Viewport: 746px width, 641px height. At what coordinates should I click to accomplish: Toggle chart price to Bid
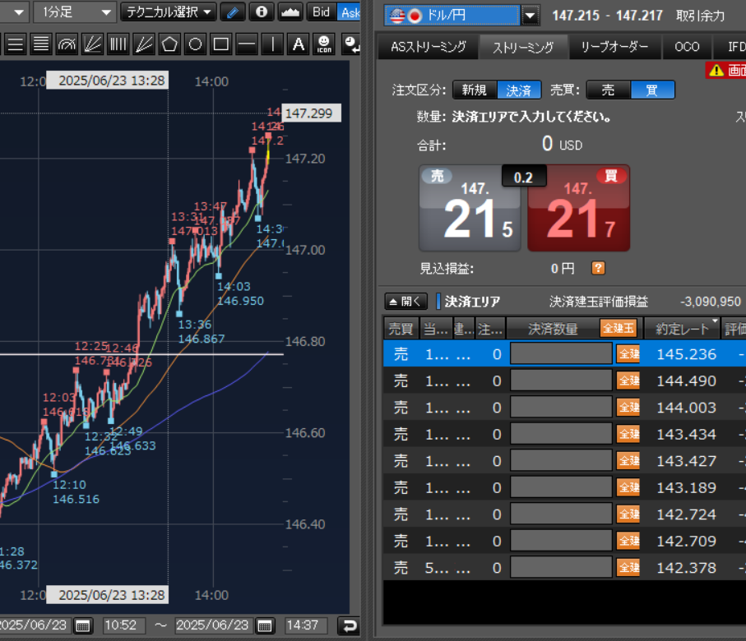[321, 12]
